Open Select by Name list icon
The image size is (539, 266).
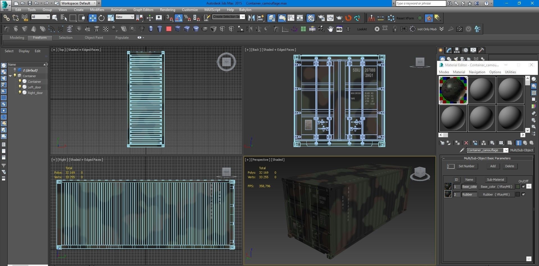(64, 18)
